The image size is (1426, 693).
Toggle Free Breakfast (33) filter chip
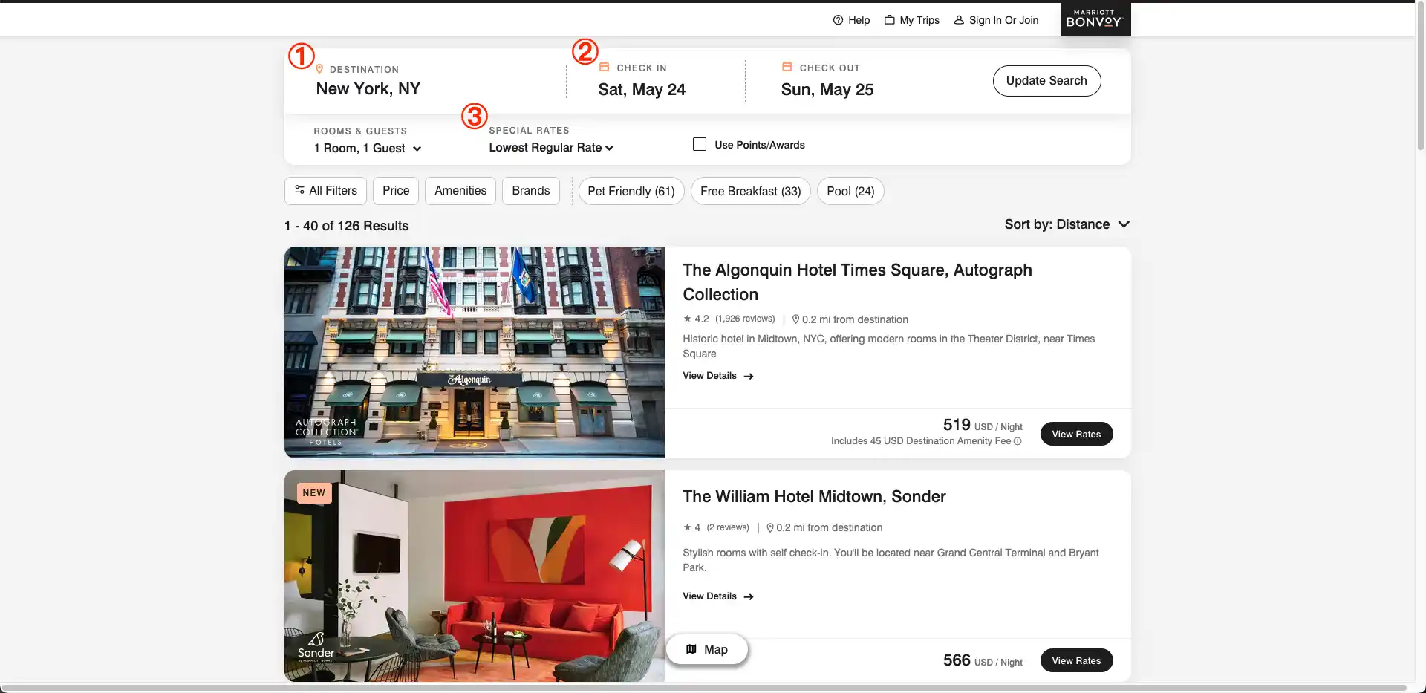pos(751,191)
